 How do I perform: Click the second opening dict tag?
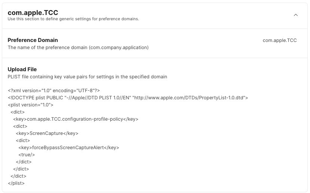point(20,126)
